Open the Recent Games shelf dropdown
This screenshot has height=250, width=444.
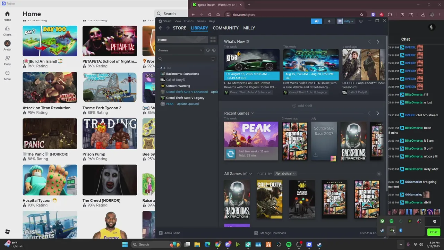253,113
